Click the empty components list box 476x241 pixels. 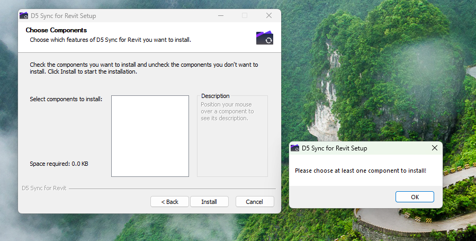tap(150, 136)
